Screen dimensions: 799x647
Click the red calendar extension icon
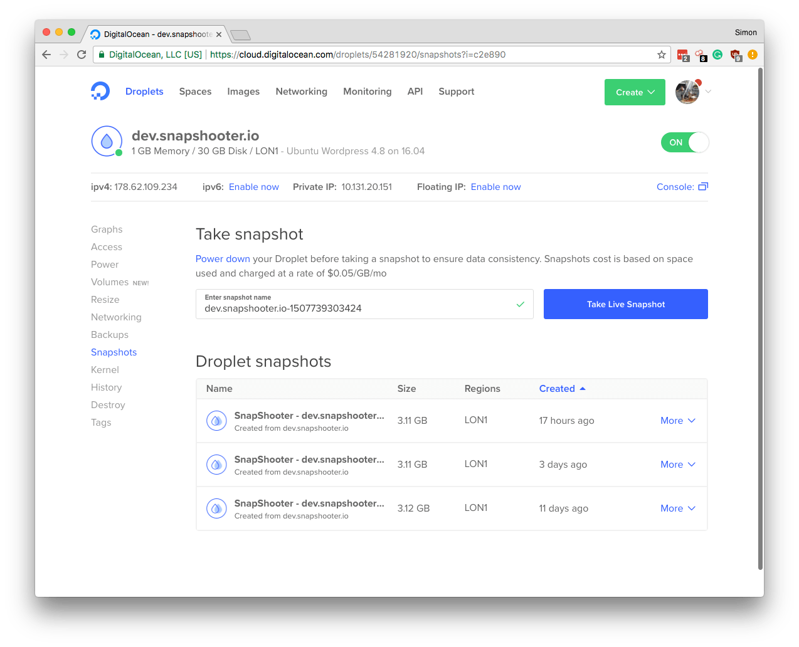tap(683, 55)
